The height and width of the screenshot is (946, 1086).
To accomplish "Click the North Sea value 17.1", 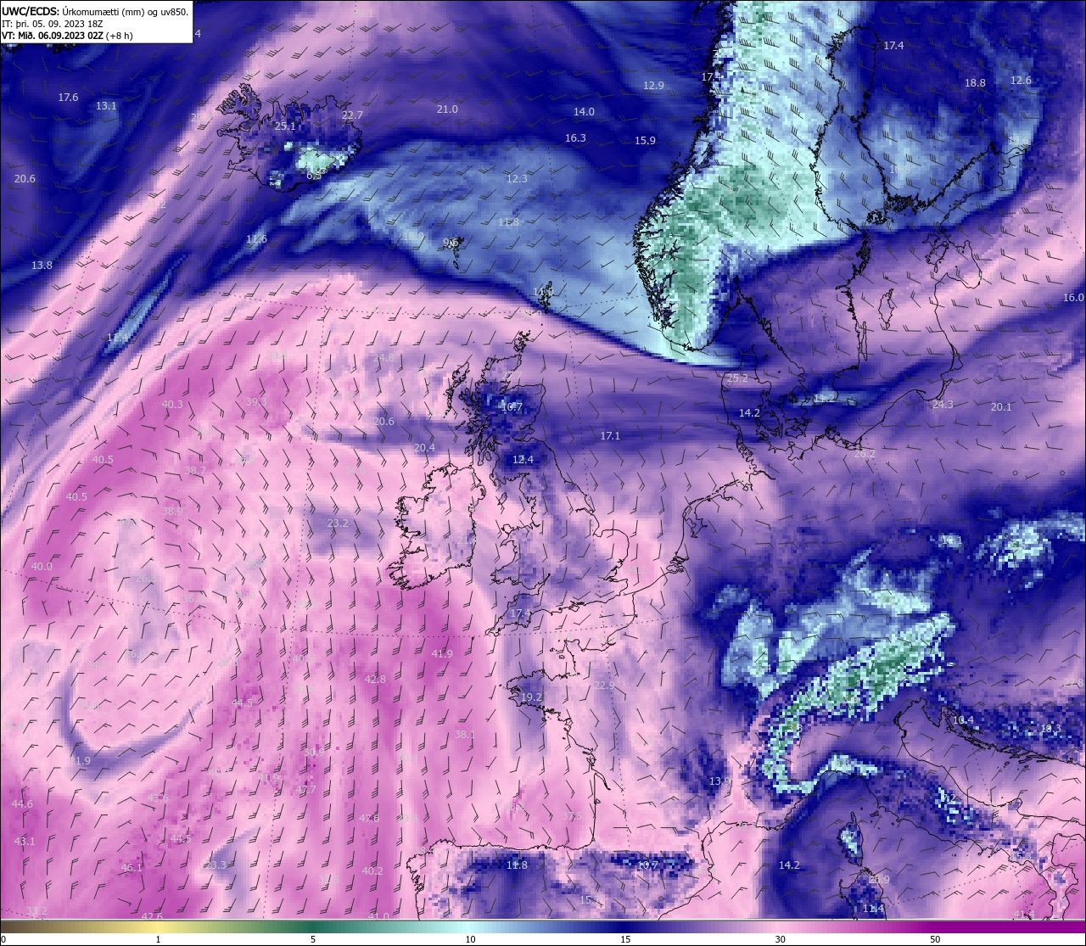I will (x=610, y=436).
